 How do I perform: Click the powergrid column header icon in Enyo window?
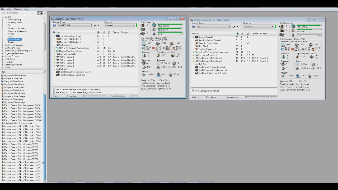coord(104,32)
